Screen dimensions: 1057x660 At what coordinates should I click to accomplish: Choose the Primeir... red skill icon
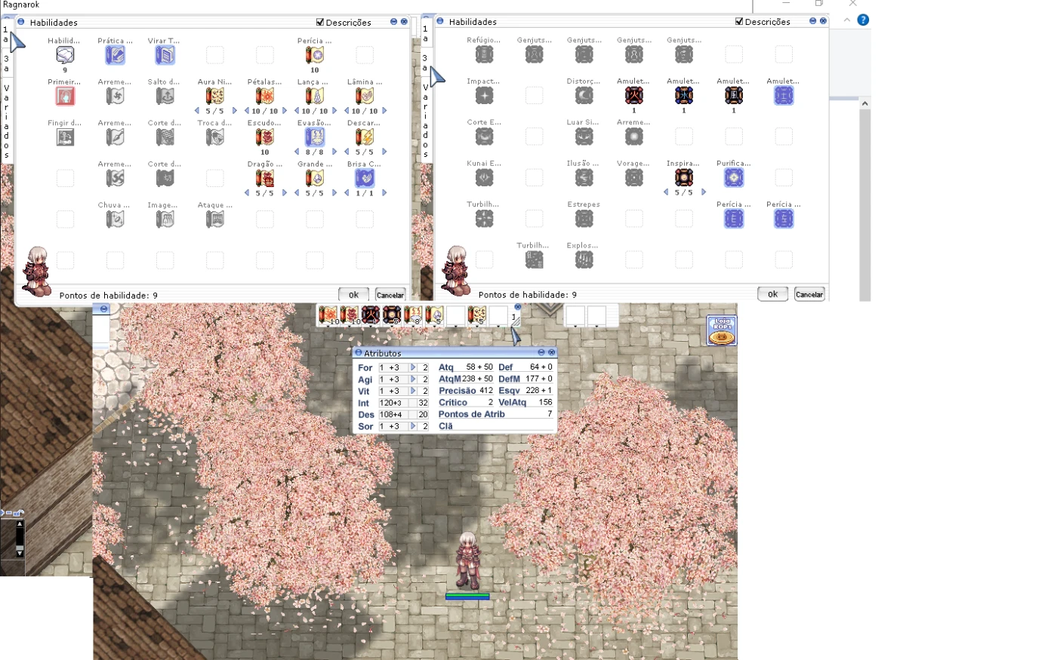(65, 96)
